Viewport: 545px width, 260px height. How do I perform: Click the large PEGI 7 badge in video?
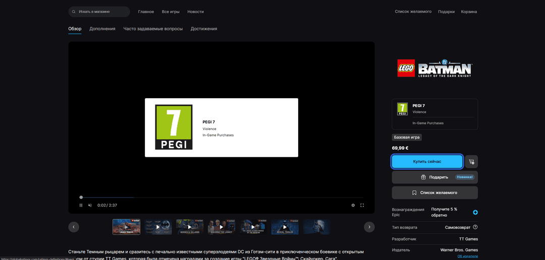pyautogui.click(x=174, y=127)
